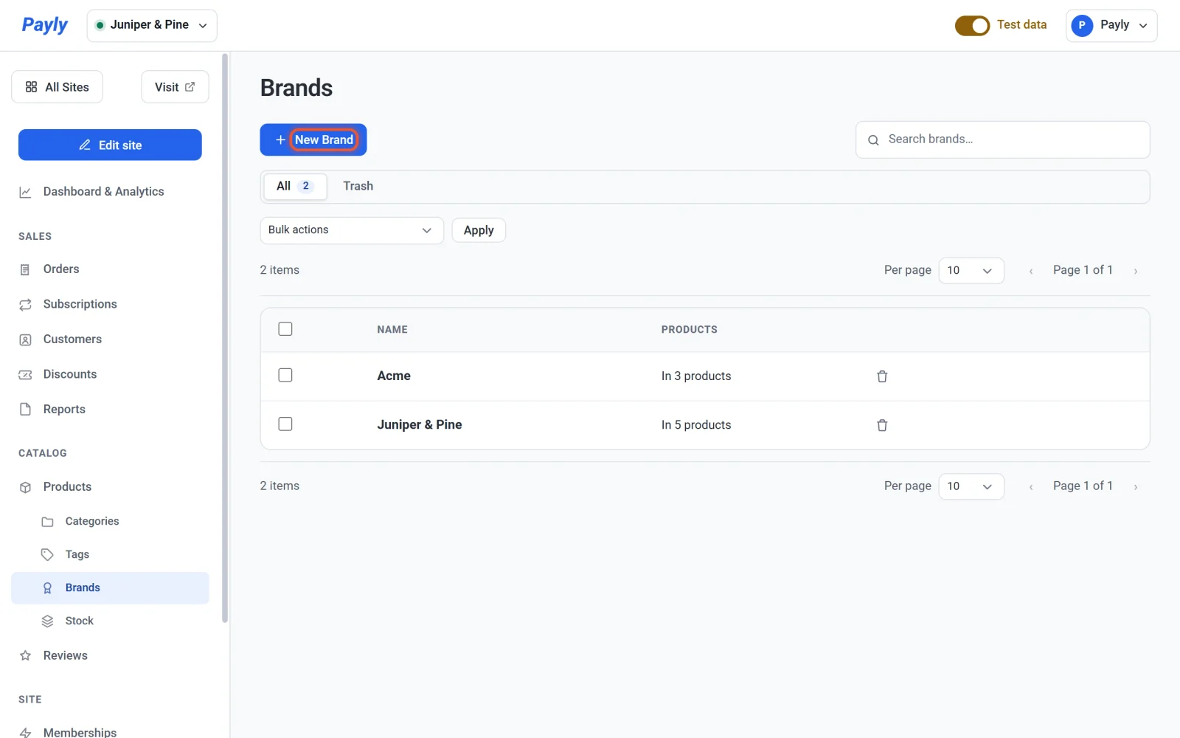Image resolution: width=1180 pixels, height=738 pixels.
Task: Click the Subscriptions sidebar icon
Action: tap(25, 305)
